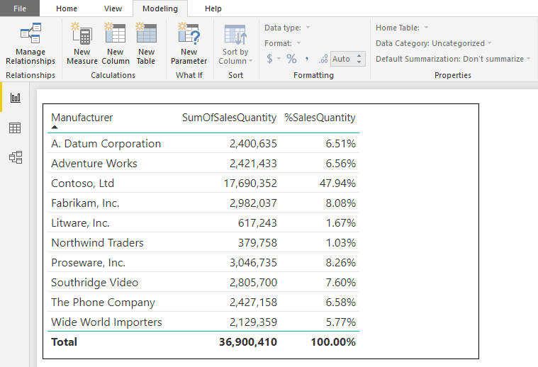This screenshot has width=538, height=367.
Task: Select the Modeling tab
Action: (160, 9)
